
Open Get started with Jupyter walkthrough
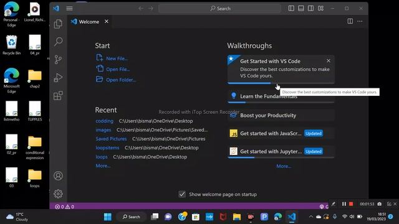(281, 151)
